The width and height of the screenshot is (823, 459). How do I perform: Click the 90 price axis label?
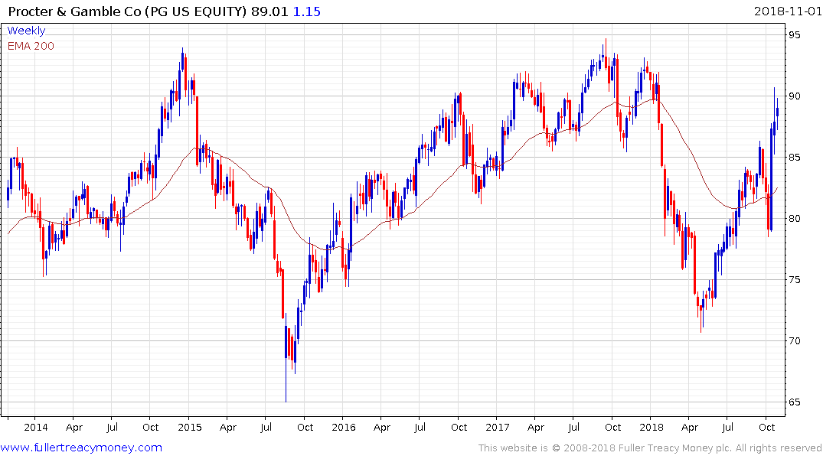point(795,96)
